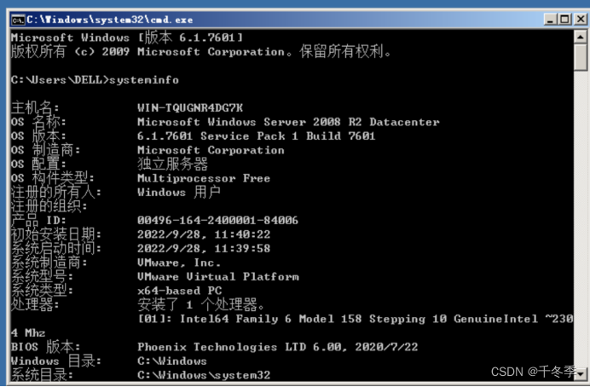Click boot time 2022/9/28, 11:39:58
The width and height of the screenshot is (590, 387).
click(x=204, y=249)
